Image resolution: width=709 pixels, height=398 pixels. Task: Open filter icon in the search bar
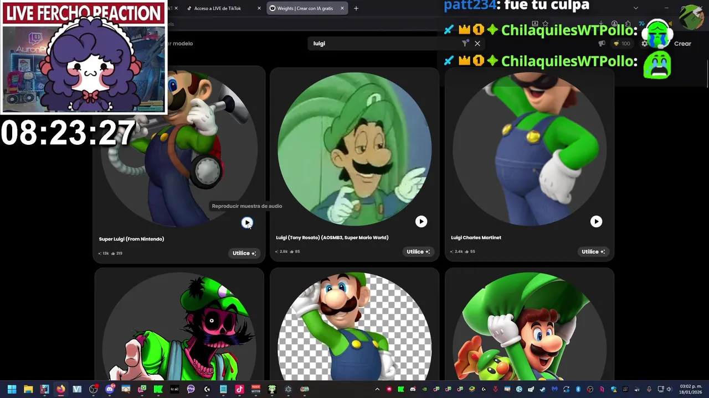(x=465, y=43)
